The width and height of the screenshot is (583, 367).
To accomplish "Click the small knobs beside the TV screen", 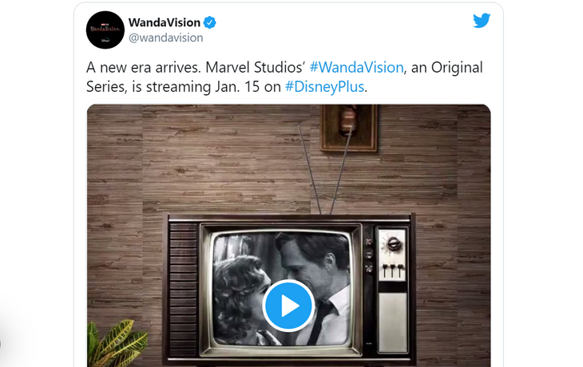I will (x=368, y=256).
